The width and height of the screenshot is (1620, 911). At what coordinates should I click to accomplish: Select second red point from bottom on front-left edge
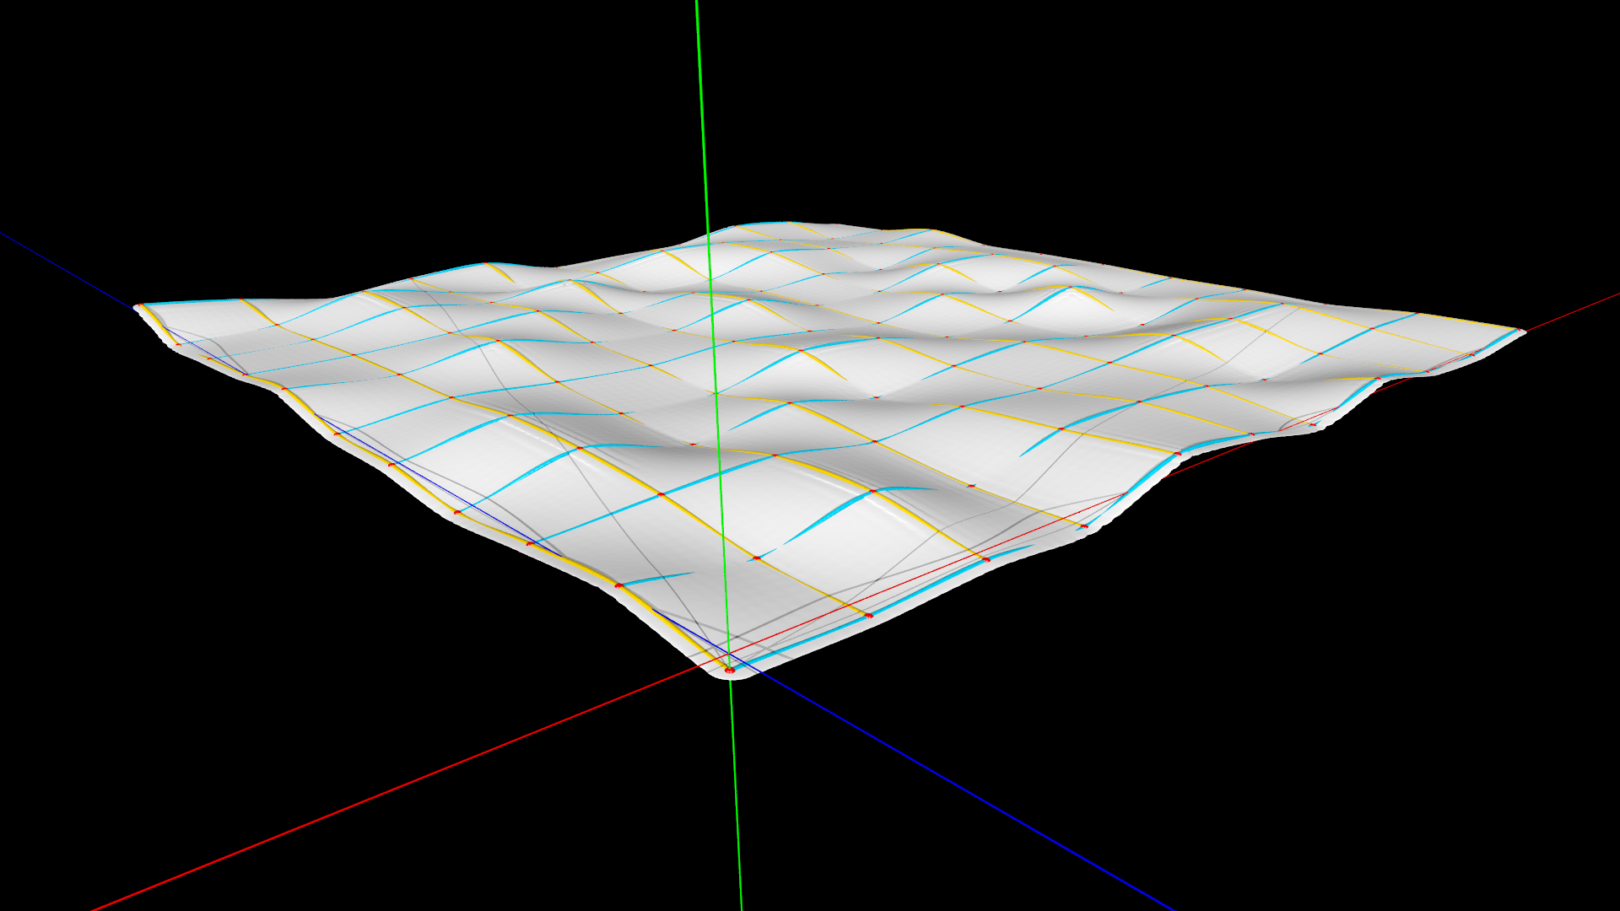(x=530, y=544)
